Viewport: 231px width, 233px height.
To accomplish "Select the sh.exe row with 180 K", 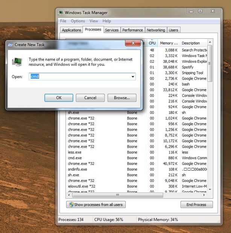I will point(137,113).
